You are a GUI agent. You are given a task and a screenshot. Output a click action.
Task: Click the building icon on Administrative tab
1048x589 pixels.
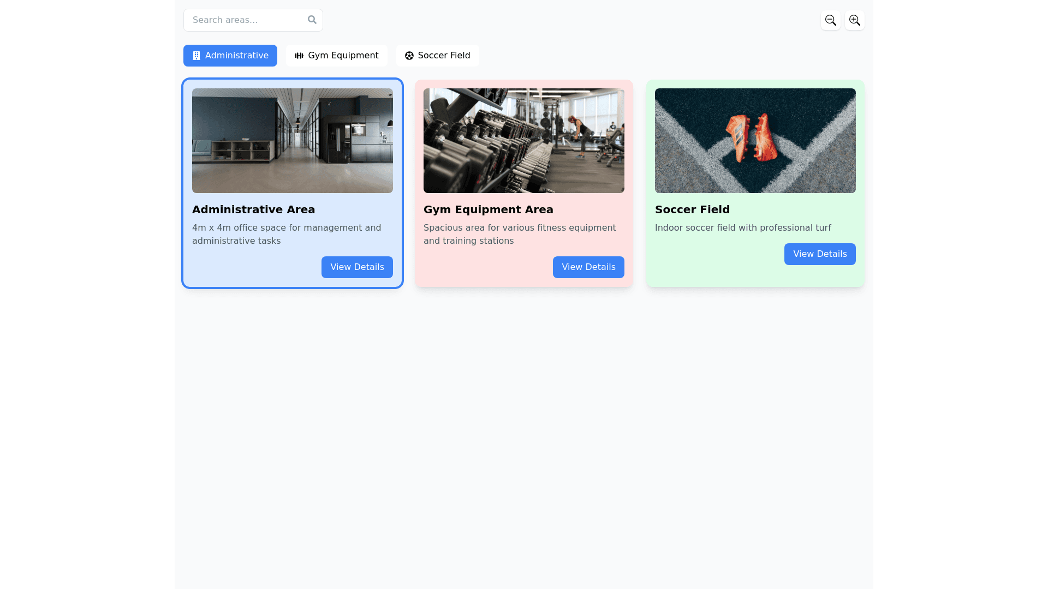coord(196,56)
